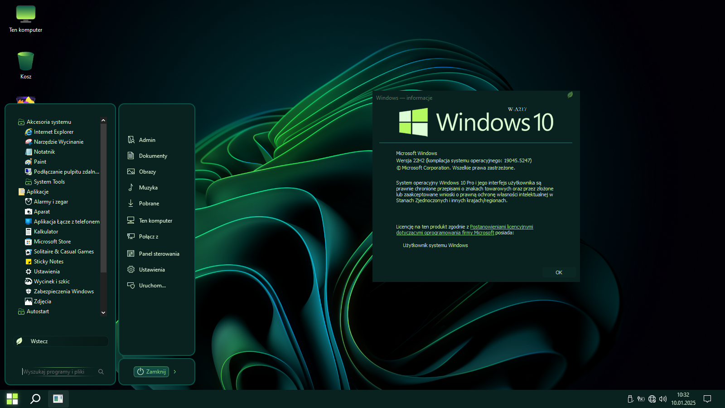Click the Zamknij power button
Screen dimensions: 725x408
(151, 372)
